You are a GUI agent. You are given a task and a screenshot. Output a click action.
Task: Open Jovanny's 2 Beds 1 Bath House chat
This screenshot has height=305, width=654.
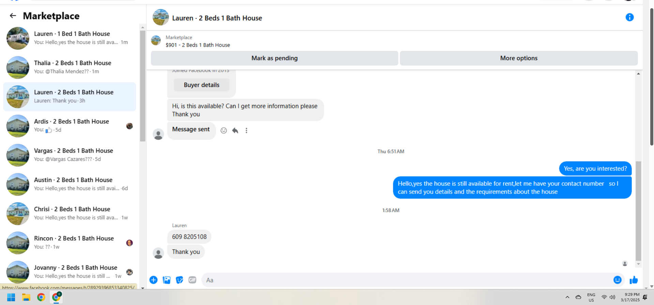[x=70, y=272]
